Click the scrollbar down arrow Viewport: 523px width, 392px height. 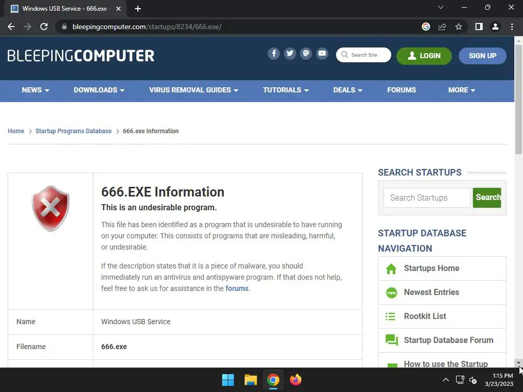[518, 363]
